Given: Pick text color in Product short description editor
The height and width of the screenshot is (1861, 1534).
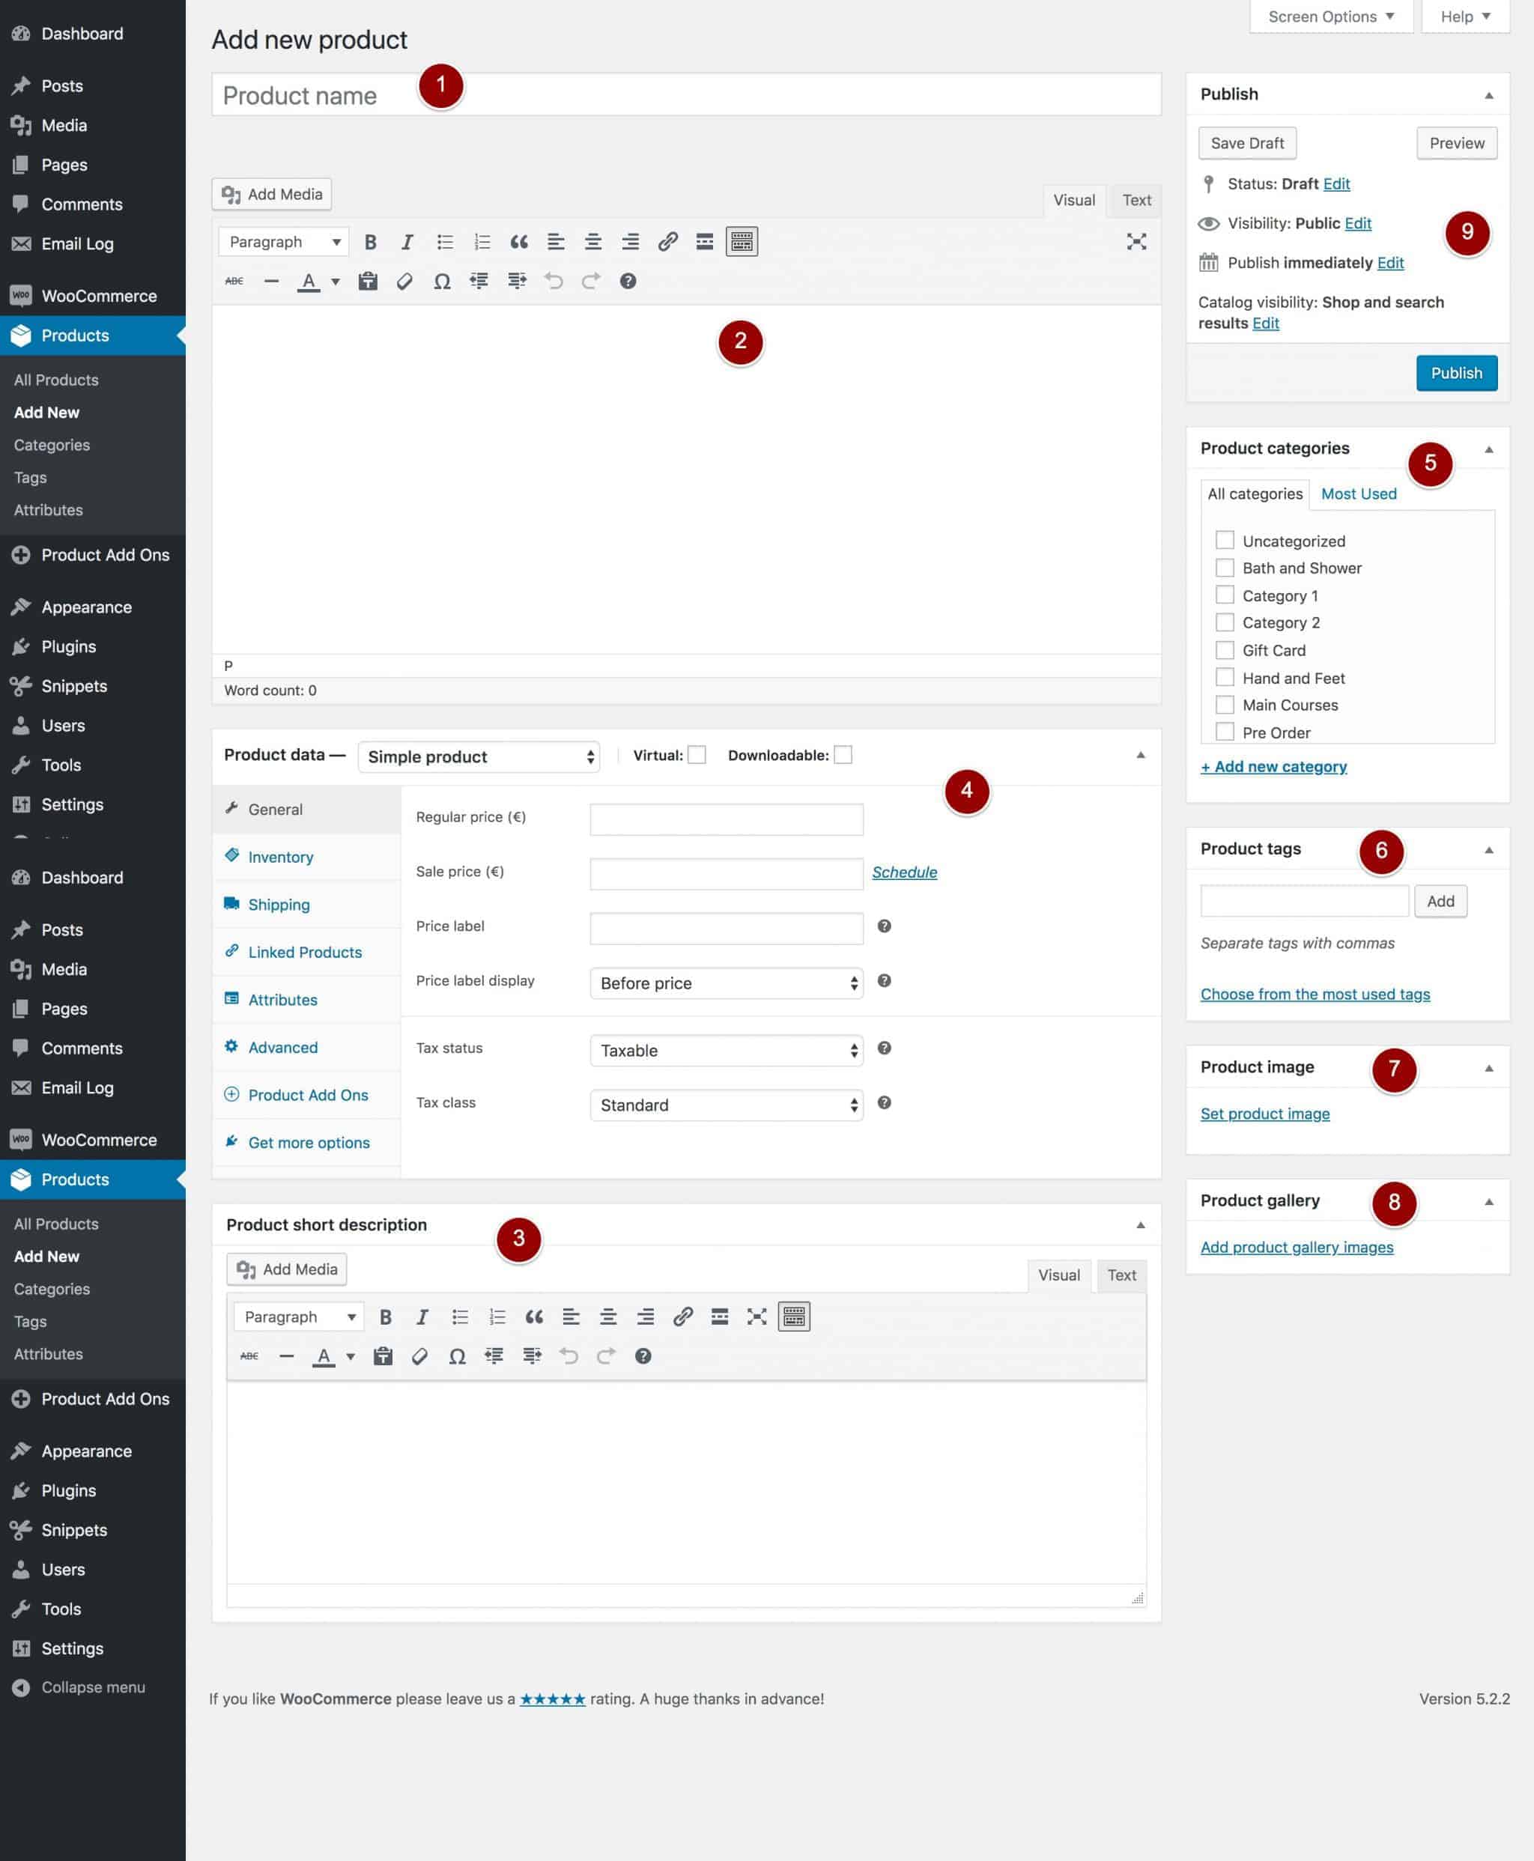Looking at the screenshot, I should [324, 1355].
